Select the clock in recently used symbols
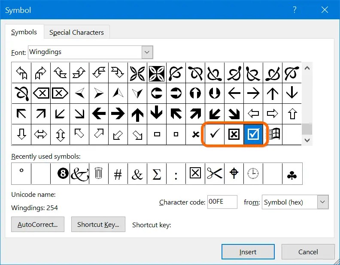 point(253,173)
